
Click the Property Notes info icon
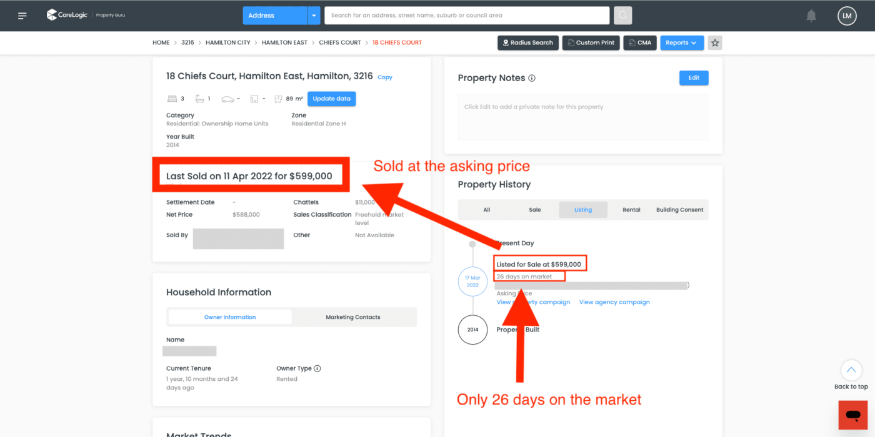coord(532,79)
